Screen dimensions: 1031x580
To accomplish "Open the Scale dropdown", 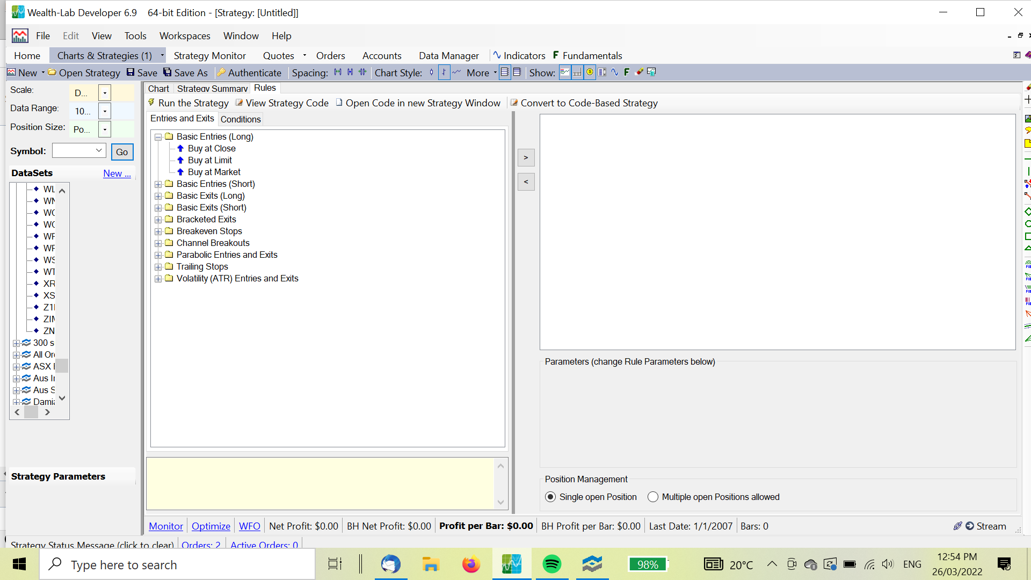I will point(105,93).
